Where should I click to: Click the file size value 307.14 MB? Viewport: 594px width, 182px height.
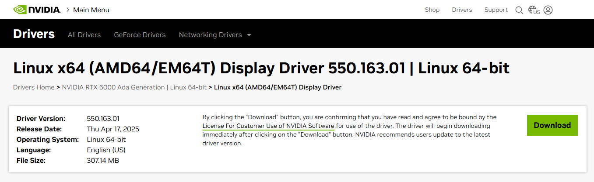(x=103, y=161)
